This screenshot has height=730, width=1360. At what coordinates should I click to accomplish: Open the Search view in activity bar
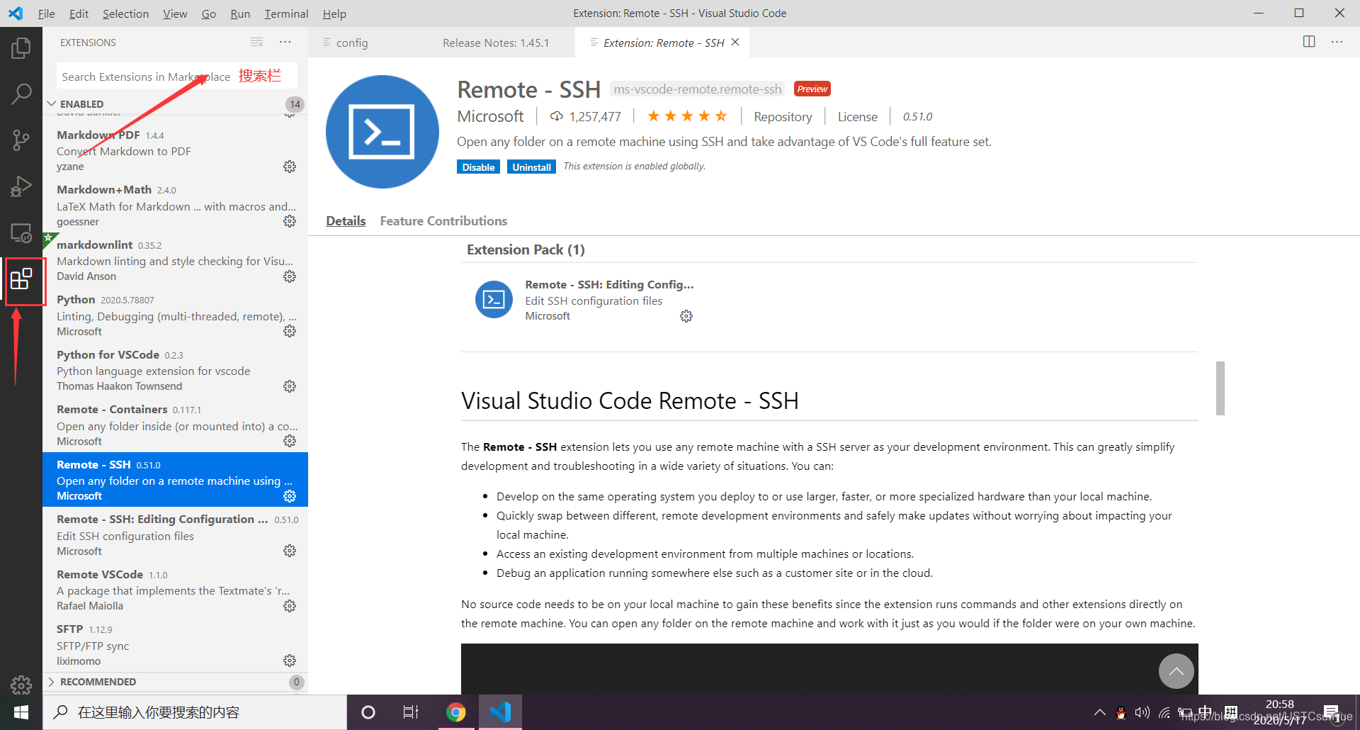point(21,94)
